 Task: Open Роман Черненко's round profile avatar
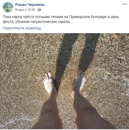8,7
